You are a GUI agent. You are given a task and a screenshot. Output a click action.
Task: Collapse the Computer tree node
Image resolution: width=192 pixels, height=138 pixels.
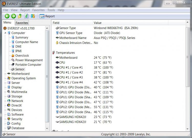pos(5,33)
